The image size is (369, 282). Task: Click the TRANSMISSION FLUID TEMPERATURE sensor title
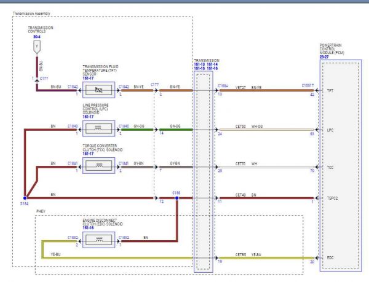pyautogui.click(x=100, y=71)
